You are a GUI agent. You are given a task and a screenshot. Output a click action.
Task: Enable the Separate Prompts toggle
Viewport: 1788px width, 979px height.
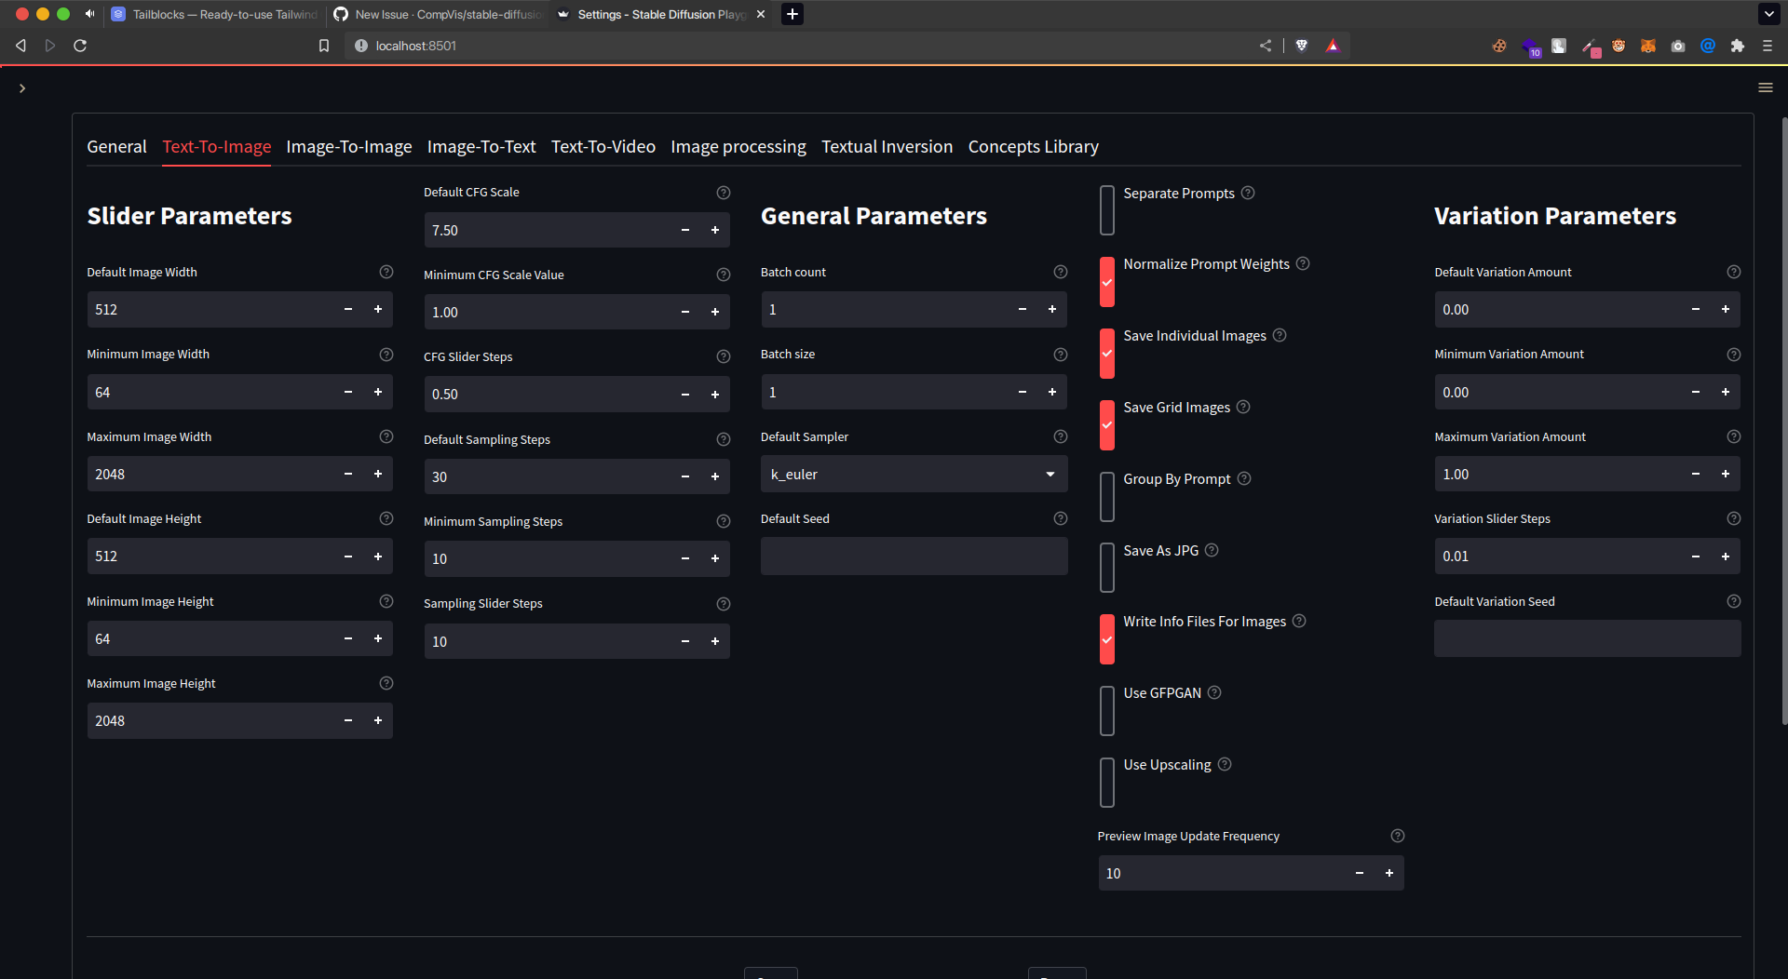coord(1106,210)
